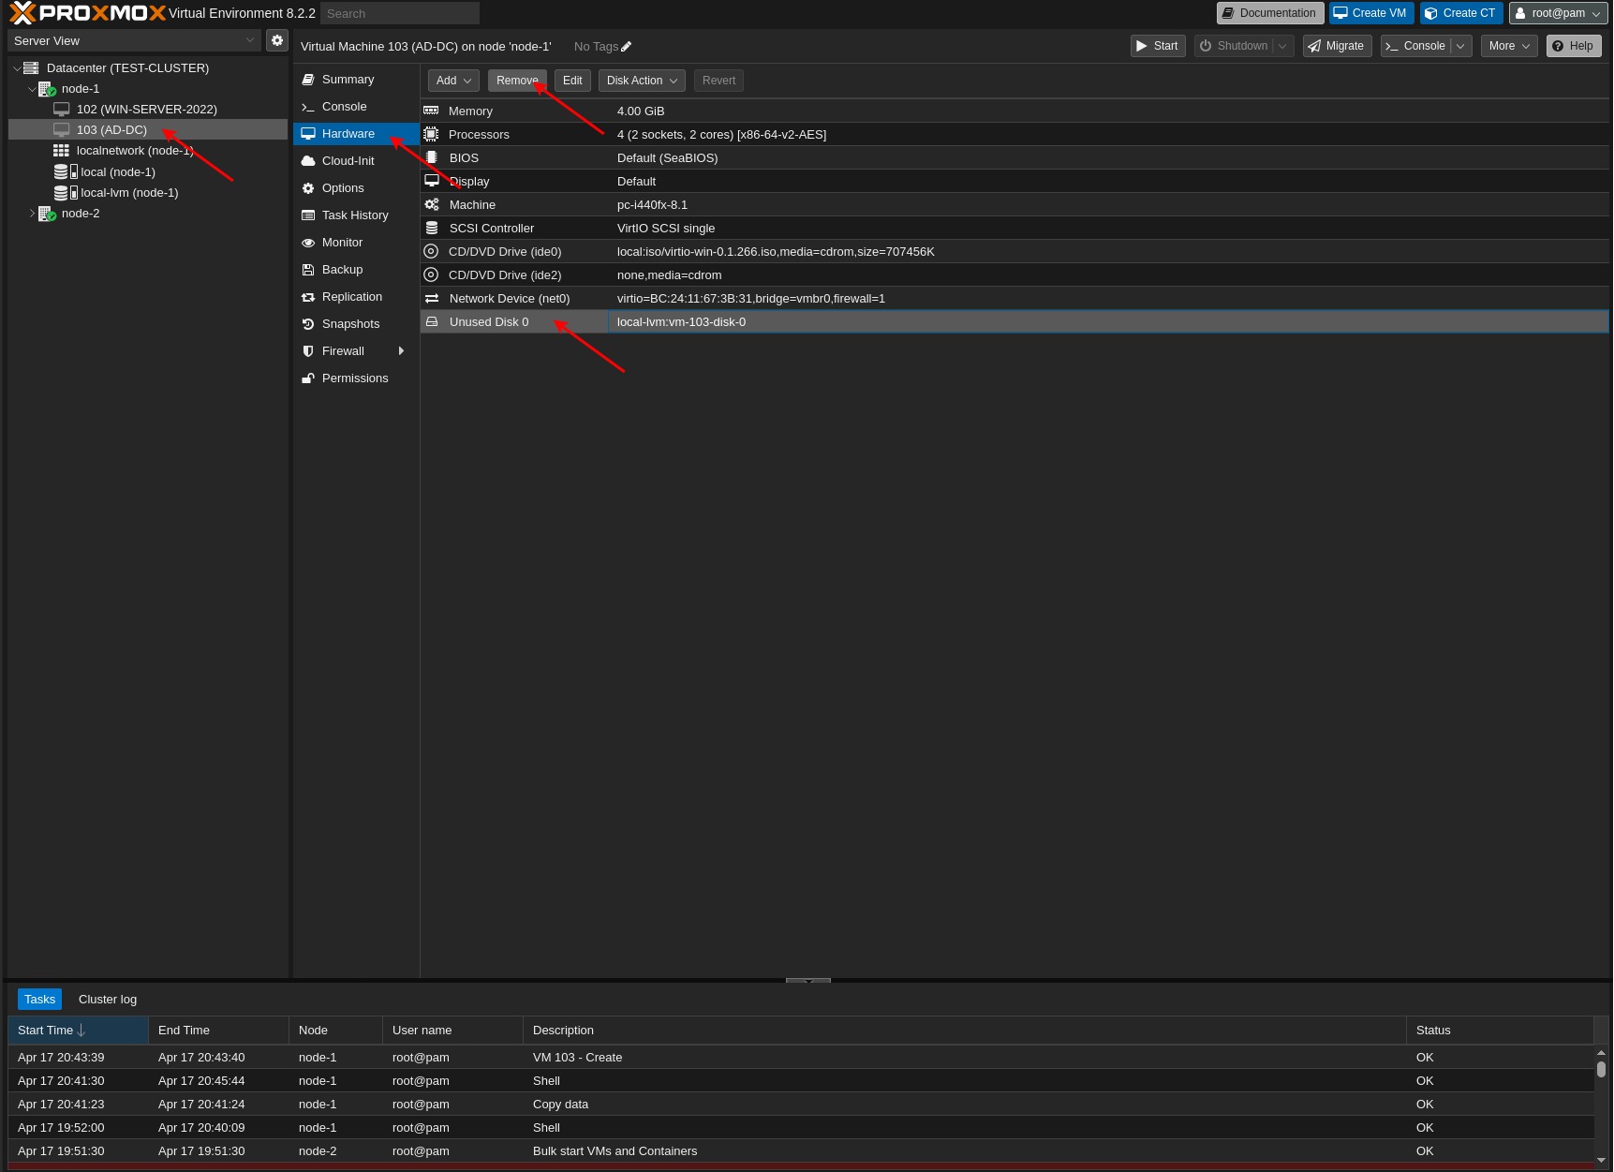
Task: Open the Permissions panel
Action: tap(355, 378)
